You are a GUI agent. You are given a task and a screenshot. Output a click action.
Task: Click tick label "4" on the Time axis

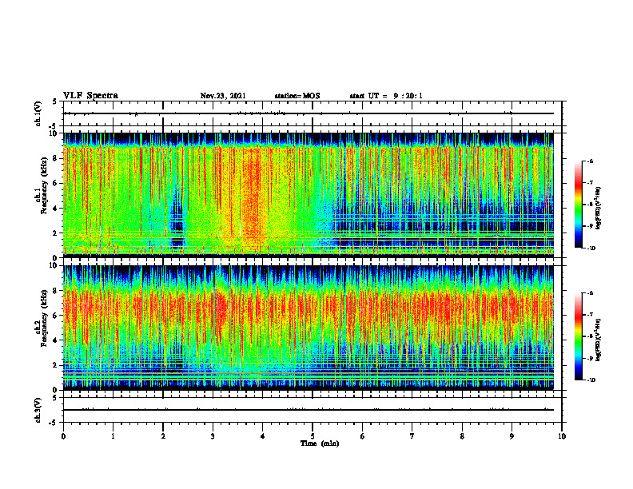263,436
